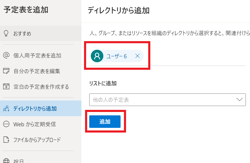Click the lightbulb icon beside おすすめ
Screen dimensions: 250x163
6,33
